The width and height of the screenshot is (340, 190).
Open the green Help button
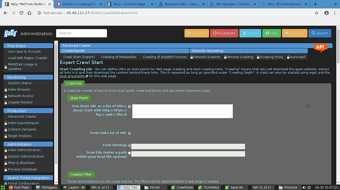(272, 33)
